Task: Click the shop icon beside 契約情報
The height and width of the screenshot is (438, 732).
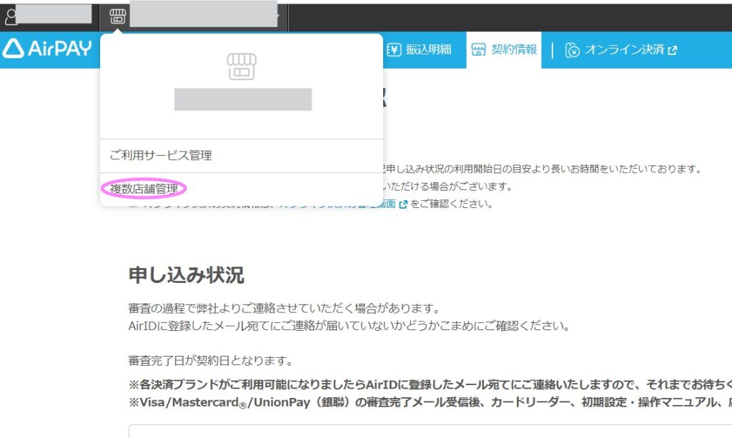Action: (478, 50)
